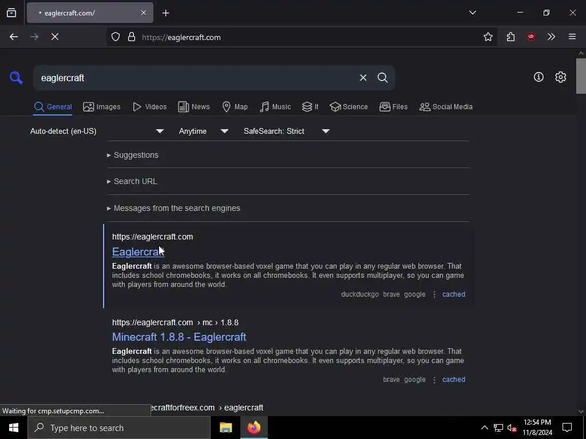Select the General search tab
This screenshot has width=586, height=439.
[x=53, y=107]
